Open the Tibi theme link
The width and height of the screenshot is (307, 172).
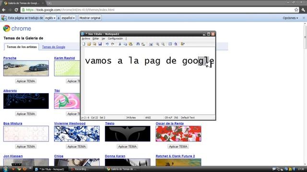[x=57, y=91]
